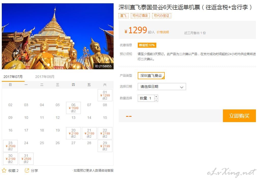
Task: Select July 31 priced ¥2599
Action: tap(26, 159)
